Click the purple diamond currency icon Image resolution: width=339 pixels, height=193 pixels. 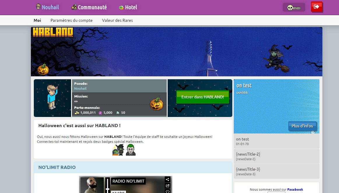click(101, 113)
